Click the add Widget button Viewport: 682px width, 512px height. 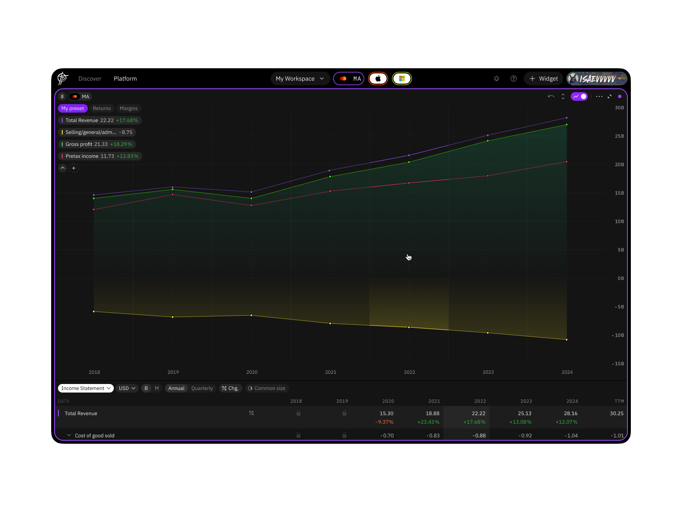point(543,79)
